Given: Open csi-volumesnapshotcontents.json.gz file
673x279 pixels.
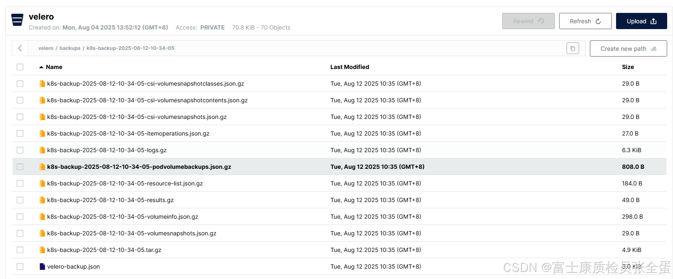Looking at the screenshot, I should 148,100.
